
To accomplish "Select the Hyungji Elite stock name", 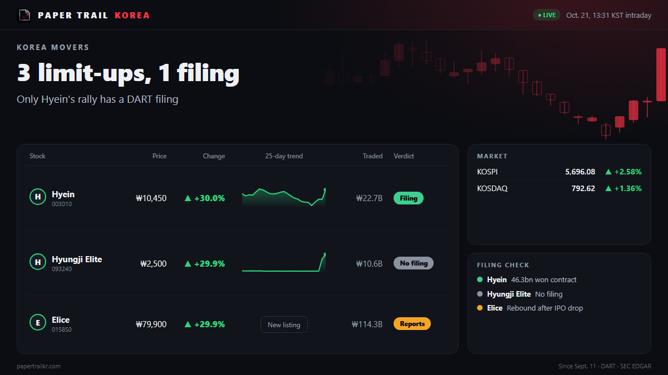I will tap(77, 259).
